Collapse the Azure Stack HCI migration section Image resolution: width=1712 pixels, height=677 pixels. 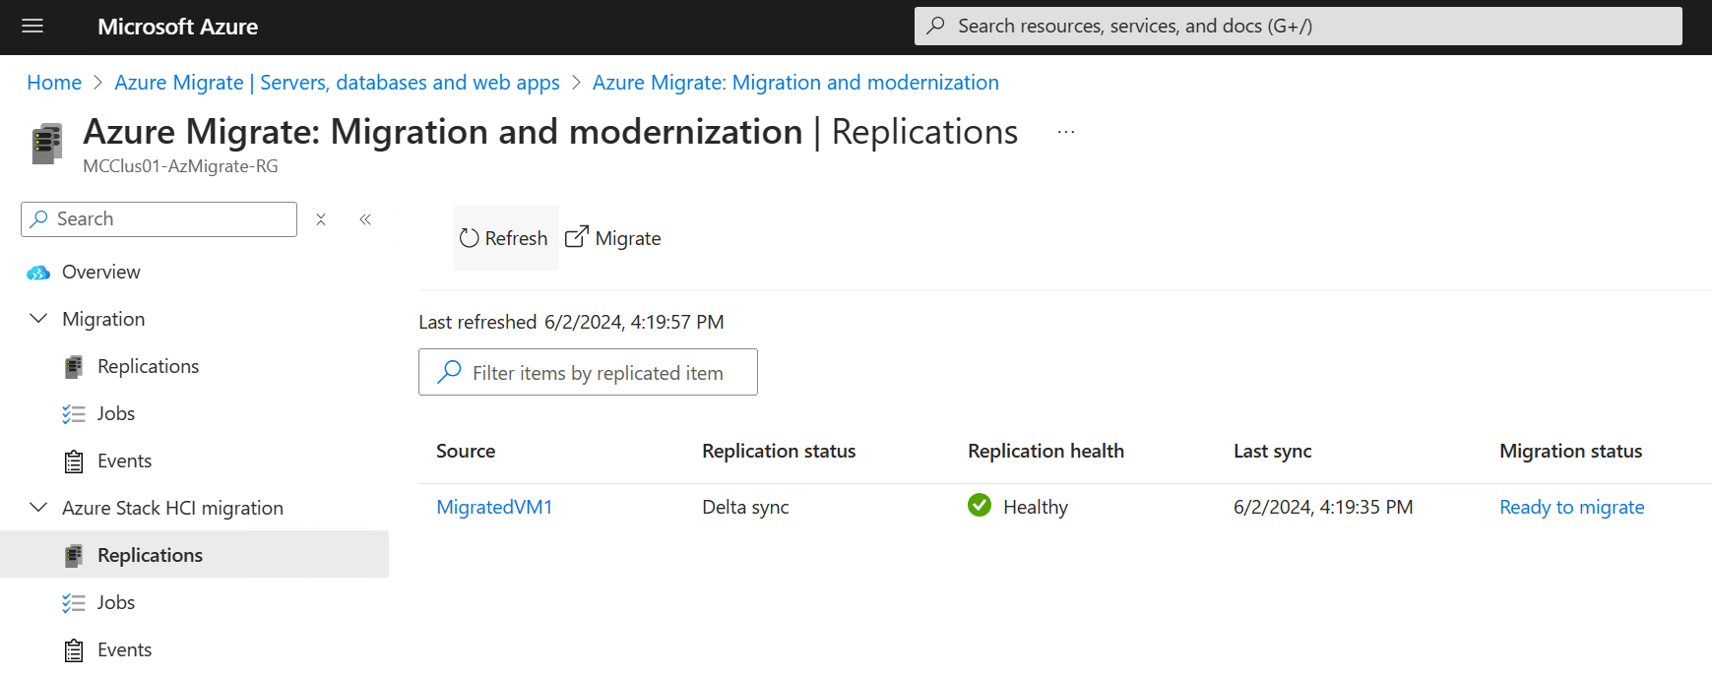(38, 508)
